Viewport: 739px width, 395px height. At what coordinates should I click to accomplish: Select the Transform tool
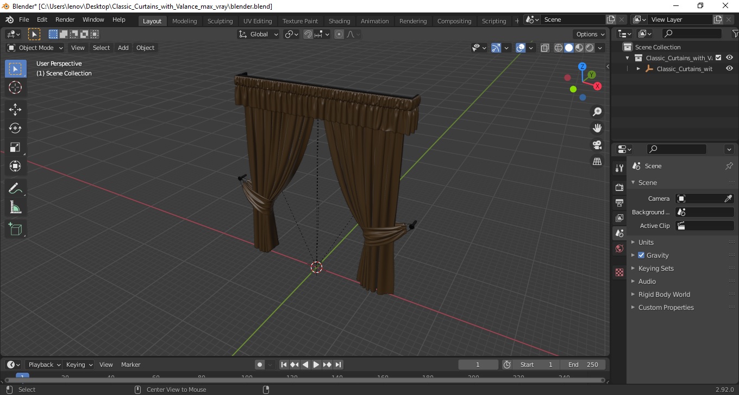tap(15, 166)
